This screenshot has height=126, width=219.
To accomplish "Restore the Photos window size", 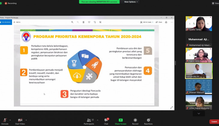I will [166, 18].
